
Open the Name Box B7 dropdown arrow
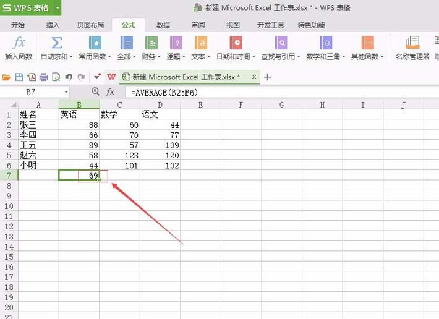(x=66, y=92)
